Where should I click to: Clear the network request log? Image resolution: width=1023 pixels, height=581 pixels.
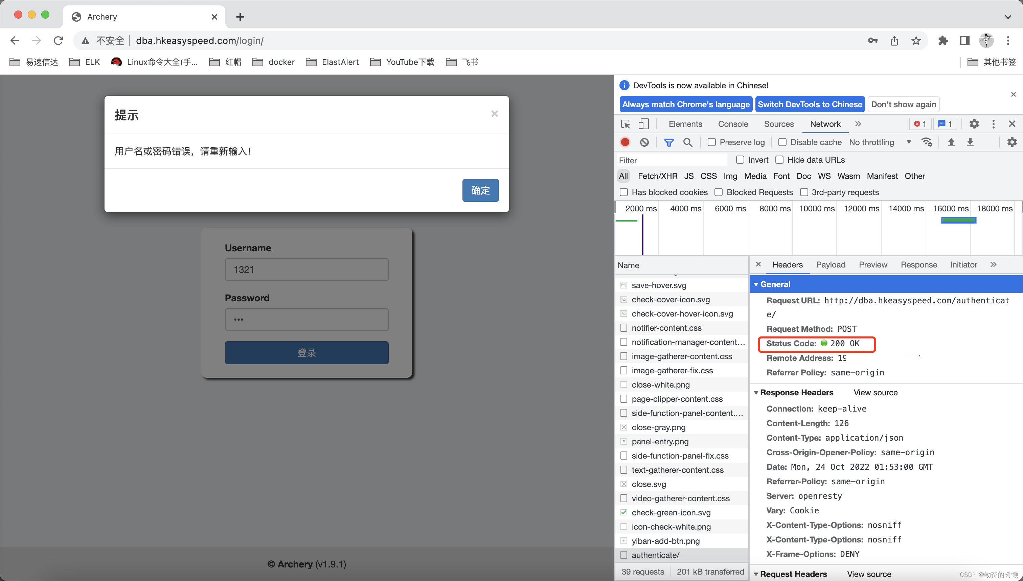pos(644,142)
